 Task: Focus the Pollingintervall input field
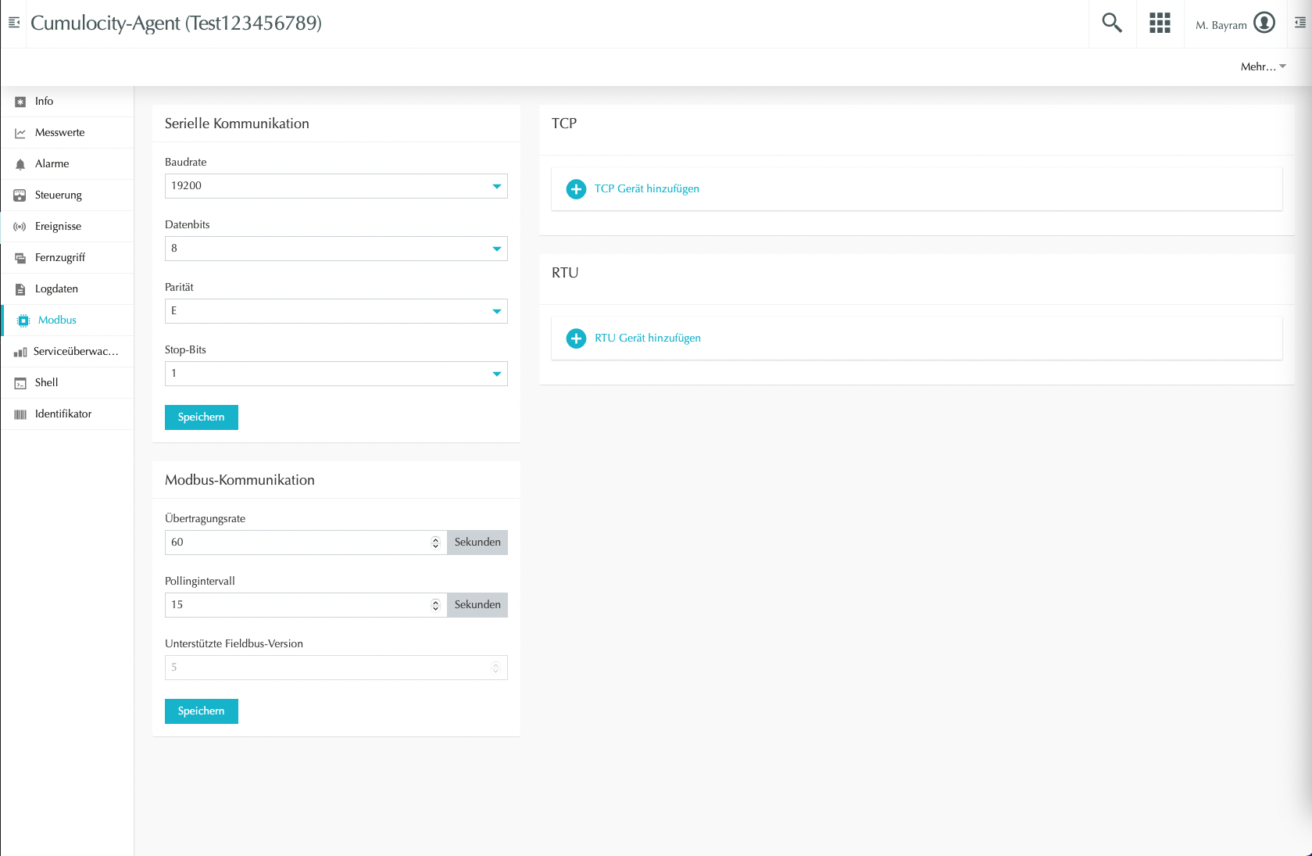point(306,605)
